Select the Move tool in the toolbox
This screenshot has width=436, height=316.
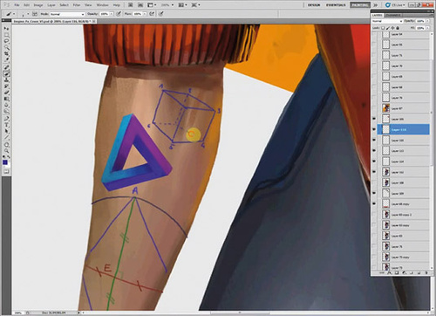click(x=6, y=29)
